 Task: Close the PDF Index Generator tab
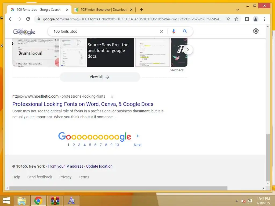pos(131,10)
